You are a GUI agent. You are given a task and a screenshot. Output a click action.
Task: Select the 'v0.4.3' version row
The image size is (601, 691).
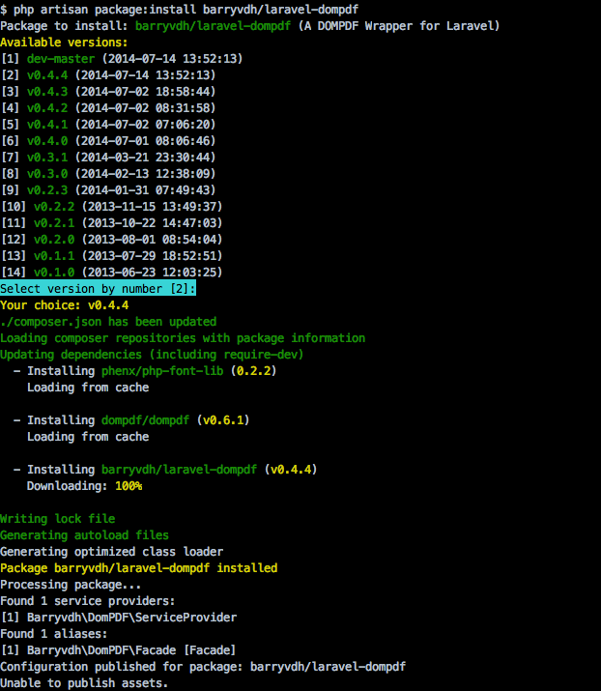pos(108,92)
